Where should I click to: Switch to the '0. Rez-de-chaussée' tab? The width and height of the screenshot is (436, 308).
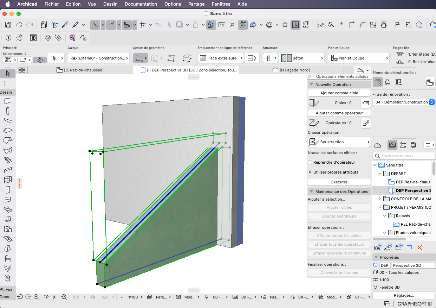point(80,70)
